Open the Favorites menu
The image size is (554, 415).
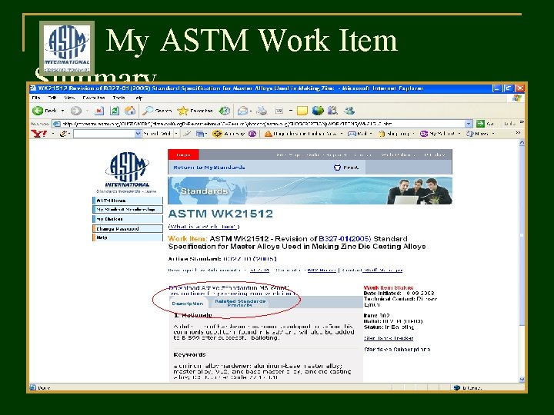click(94, 98)
